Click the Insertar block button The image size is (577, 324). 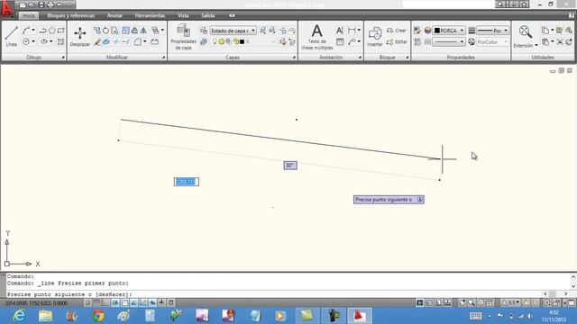coord(375,36)
